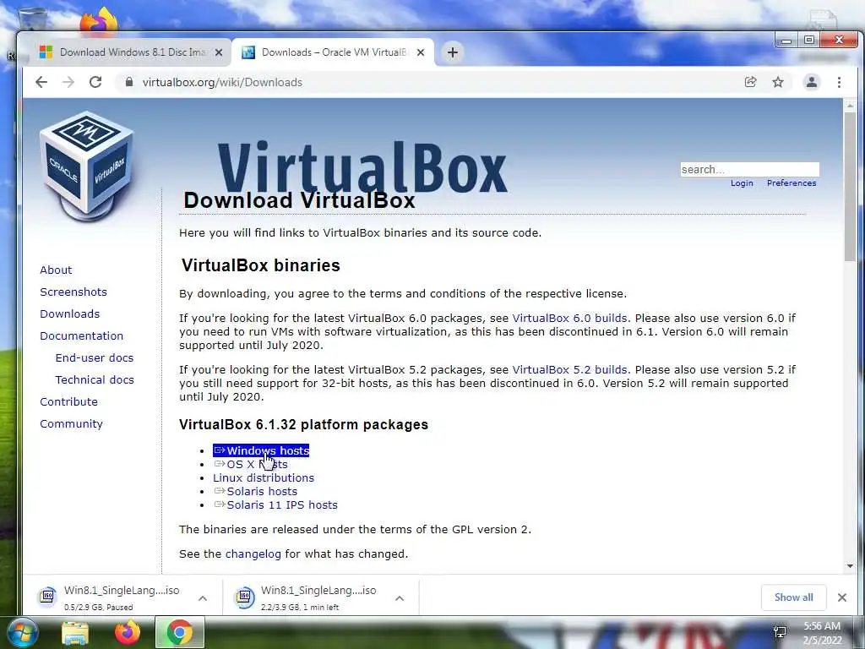The width and height of the screenshot is (865, 649).
Task: Click the Chrome taskbar button
Action: pos(179,632)
